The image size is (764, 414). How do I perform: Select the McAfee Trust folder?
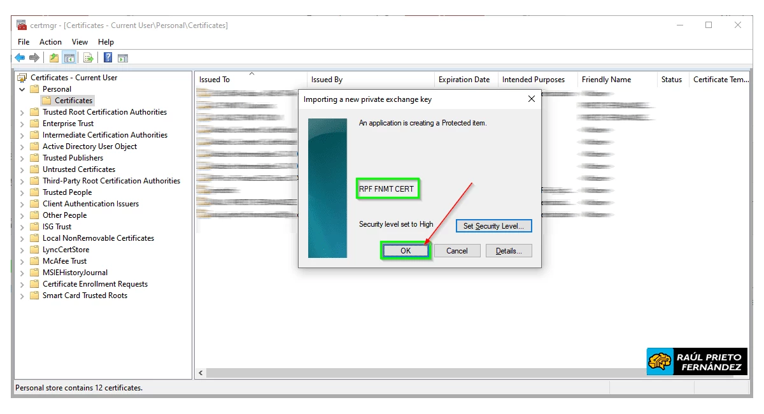coord(64,261)
